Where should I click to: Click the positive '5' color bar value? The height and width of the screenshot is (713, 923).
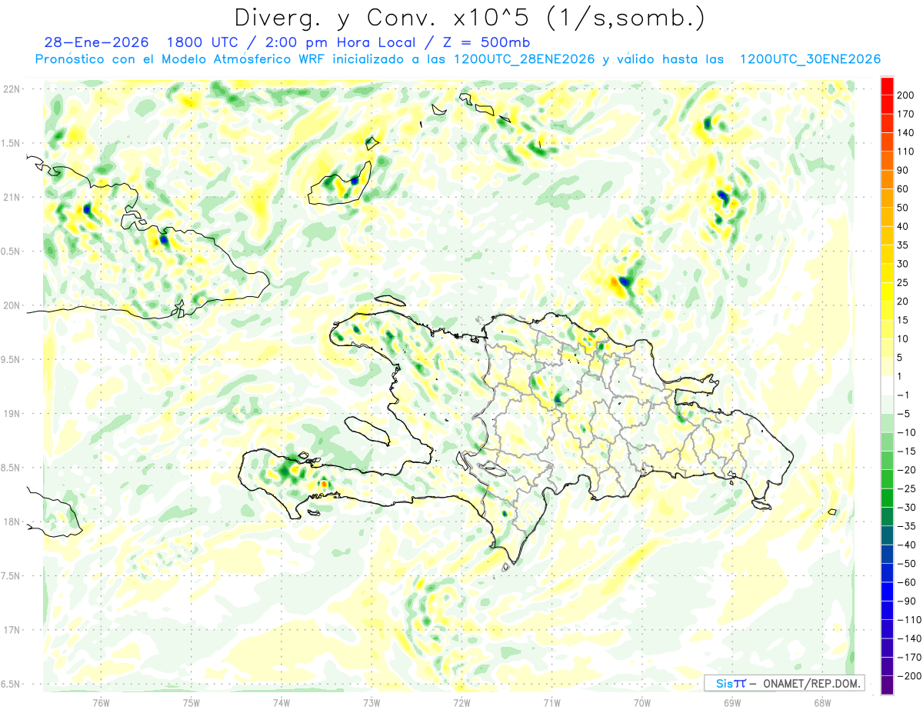coord(900,358)
